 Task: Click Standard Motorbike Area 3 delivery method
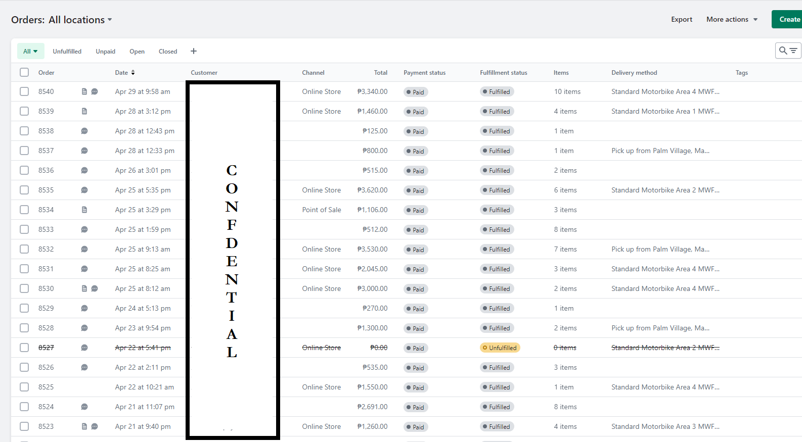pyautogui.click(x=665, y=426)
